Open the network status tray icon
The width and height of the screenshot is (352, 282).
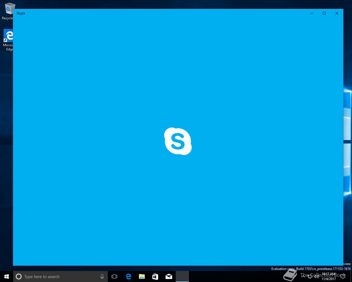pos(310,276)
